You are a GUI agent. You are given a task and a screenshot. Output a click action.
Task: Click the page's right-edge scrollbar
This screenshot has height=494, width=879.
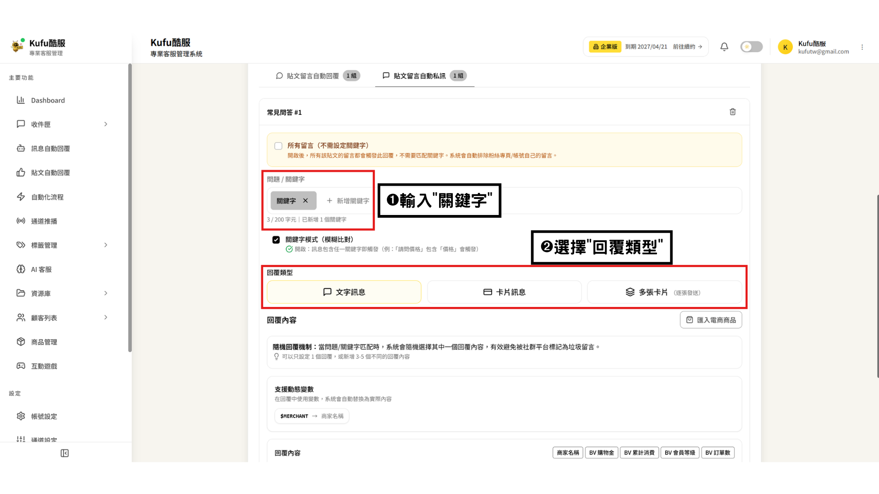coord(878,286)
